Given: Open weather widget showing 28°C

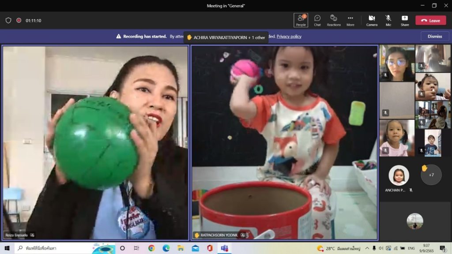Looking at the screenshot, I should point(339,248).
